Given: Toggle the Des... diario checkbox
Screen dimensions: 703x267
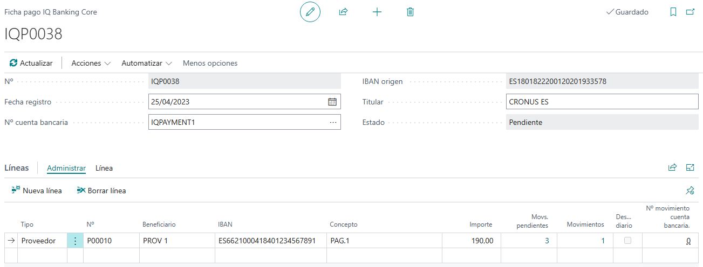Looking at the screenshot, I should (627, 241).
